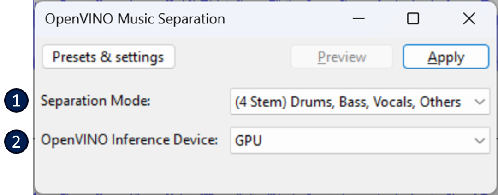Screen dimensions: 498x195
Task: Click the GPU value in device field
Action: pos(249,141)
